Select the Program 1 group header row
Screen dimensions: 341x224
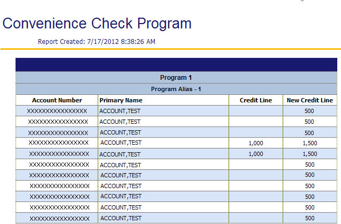coord(176,78)
